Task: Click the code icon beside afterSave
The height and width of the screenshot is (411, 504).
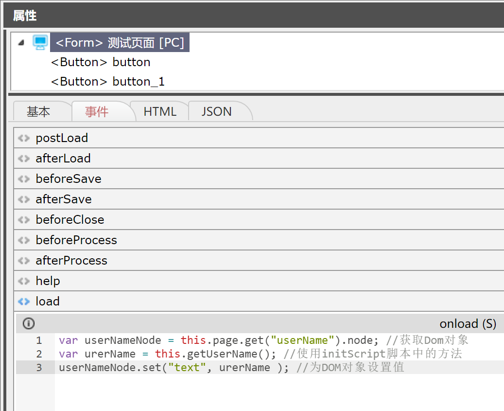Action: tap(23, 199)
